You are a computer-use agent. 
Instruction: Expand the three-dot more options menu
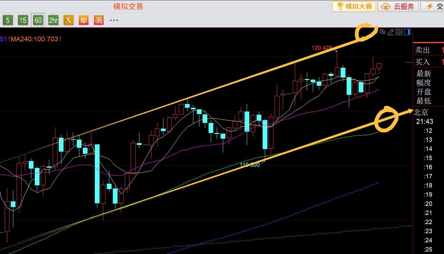(114, 21)
